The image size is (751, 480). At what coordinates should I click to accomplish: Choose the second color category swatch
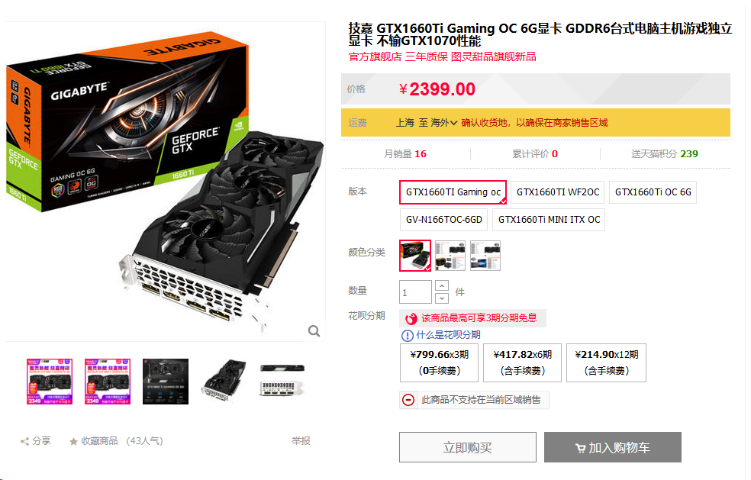click(x=450, y=256)
